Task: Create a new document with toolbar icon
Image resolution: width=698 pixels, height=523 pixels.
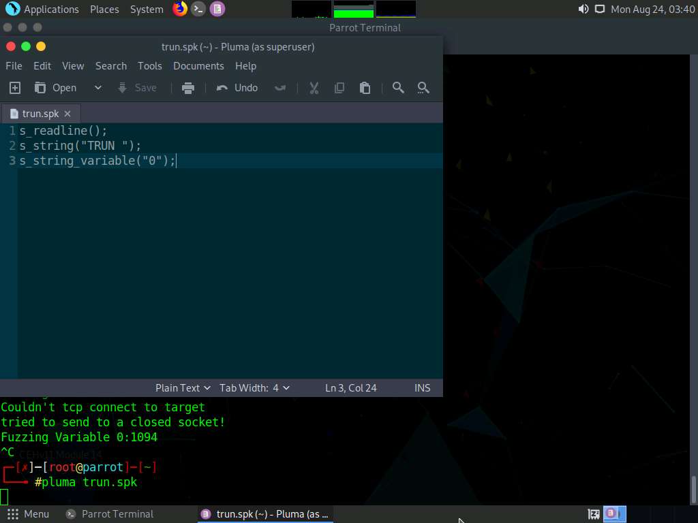Action: 15,88
